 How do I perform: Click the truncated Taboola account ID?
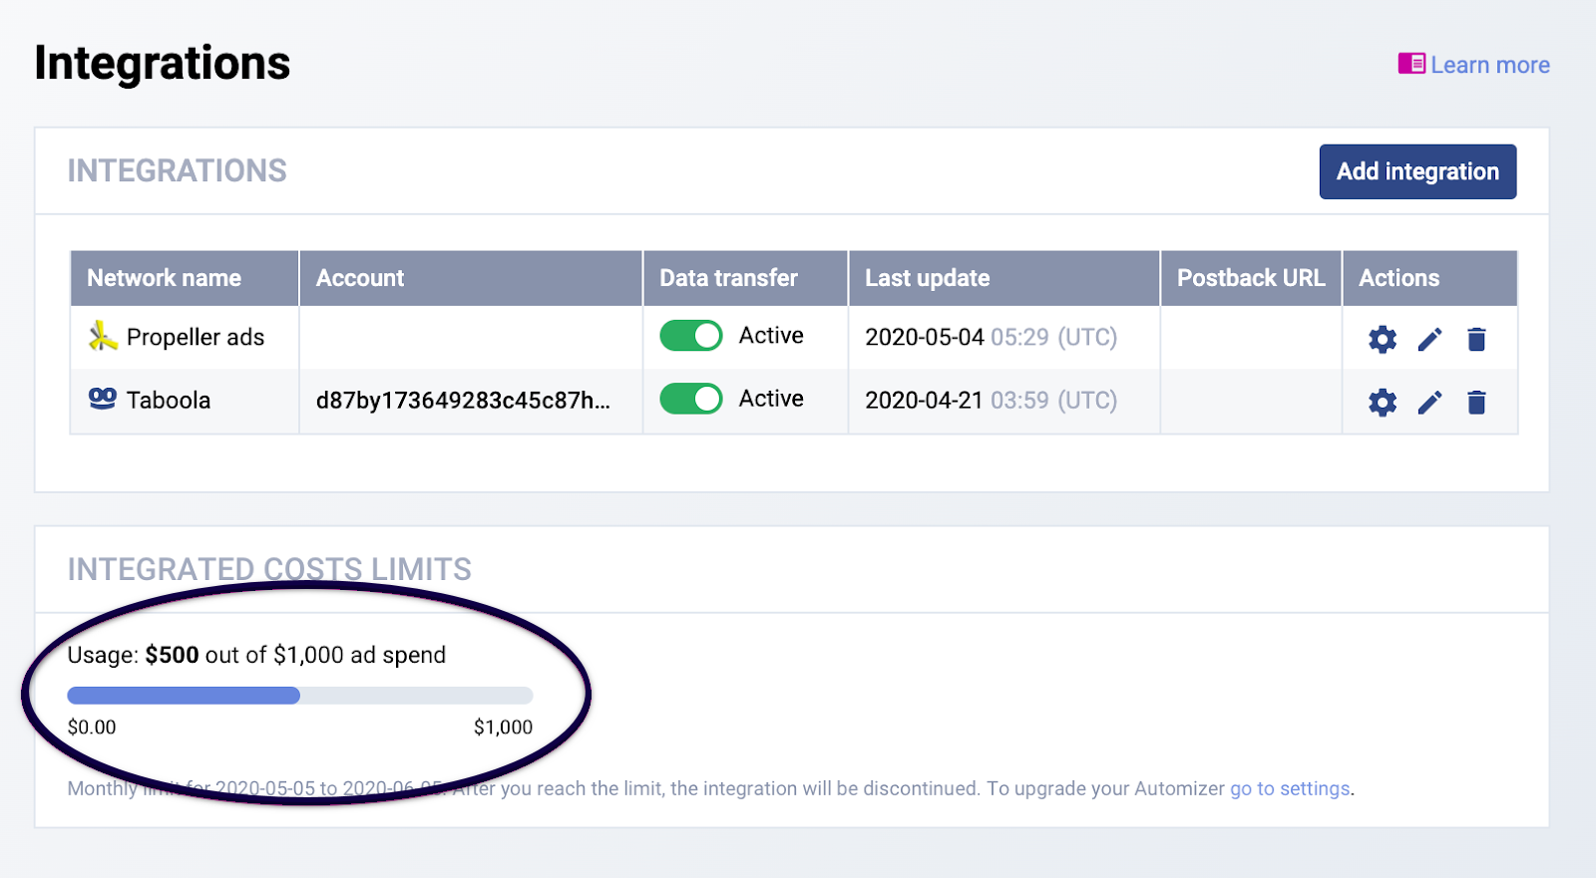pos(463,400)
